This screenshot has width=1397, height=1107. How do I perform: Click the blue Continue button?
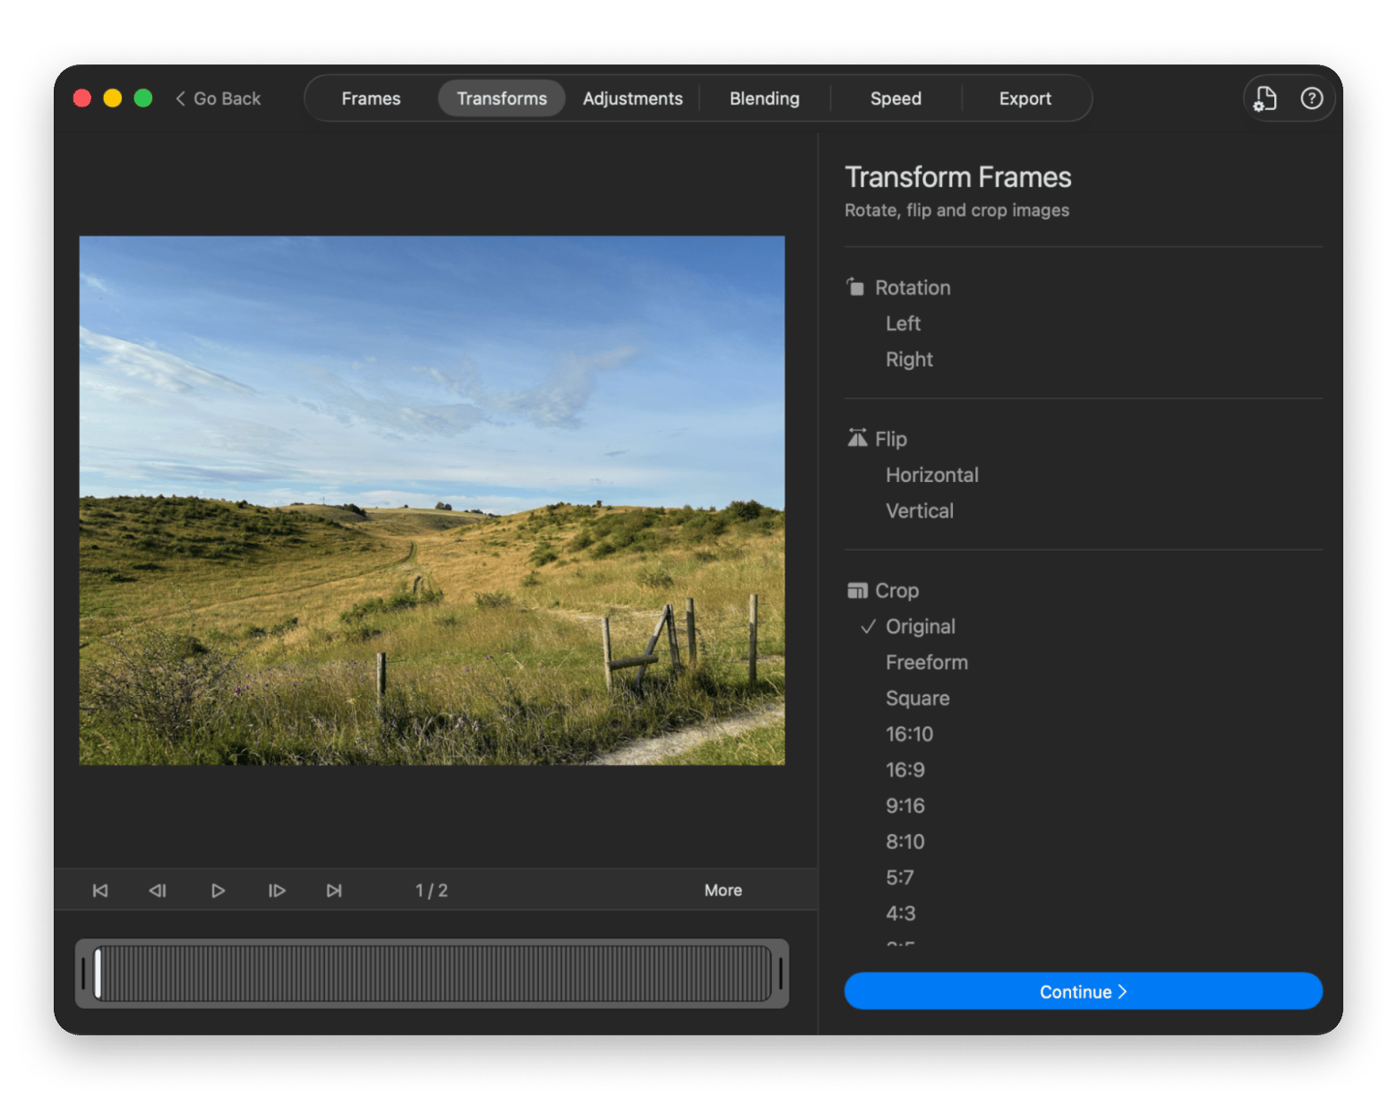(x=1083, y=991)
